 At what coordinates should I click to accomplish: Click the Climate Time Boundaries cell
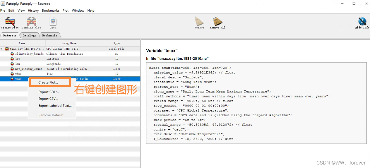(64, 54)
